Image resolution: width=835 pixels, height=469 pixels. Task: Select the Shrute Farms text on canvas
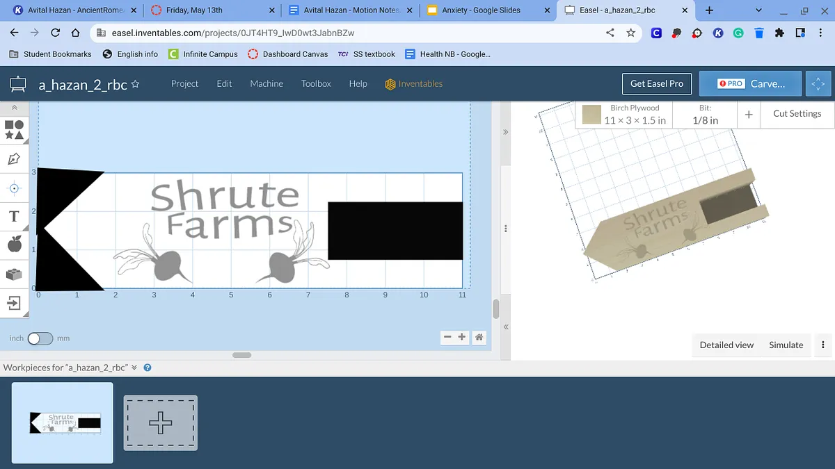226,211
